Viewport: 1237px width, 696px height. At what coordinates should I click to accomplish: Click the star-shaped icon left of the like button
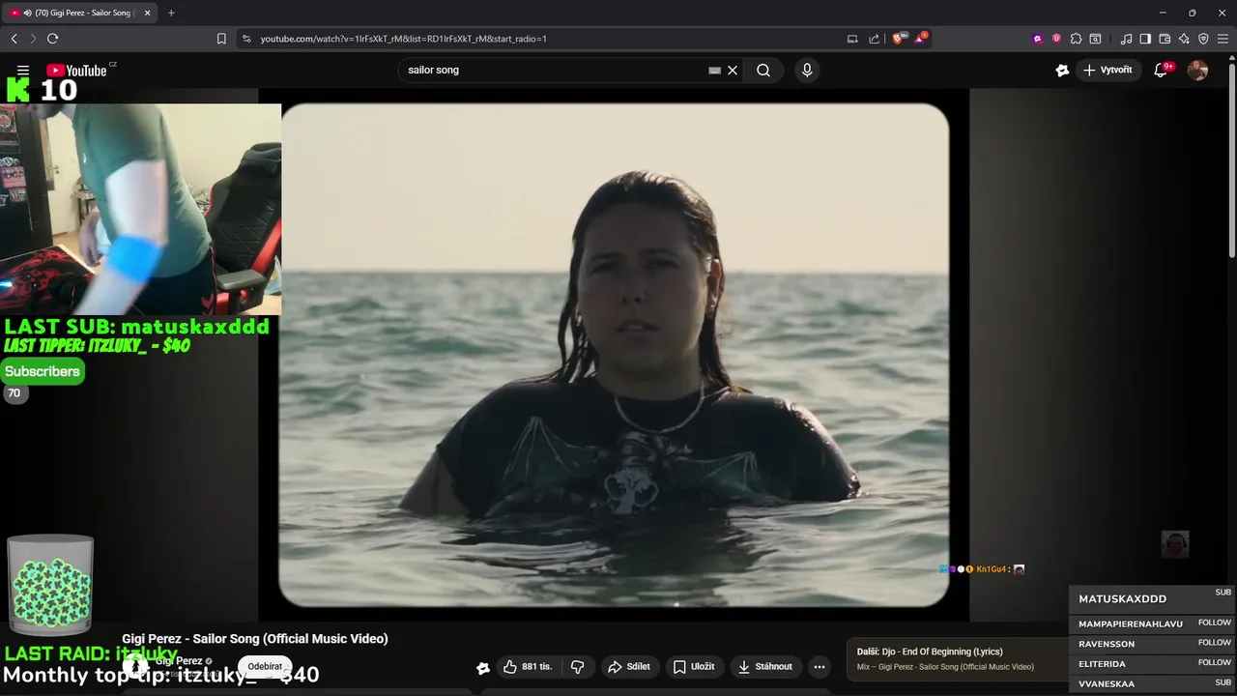[x=483, y=667]
